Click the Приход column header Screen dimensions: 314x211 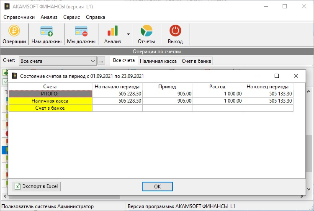(167, 87)
